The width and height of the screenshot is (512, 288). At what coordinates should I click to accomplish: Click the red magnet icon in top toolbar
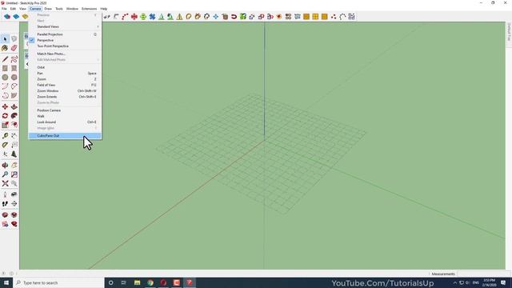tap(234, 17)
